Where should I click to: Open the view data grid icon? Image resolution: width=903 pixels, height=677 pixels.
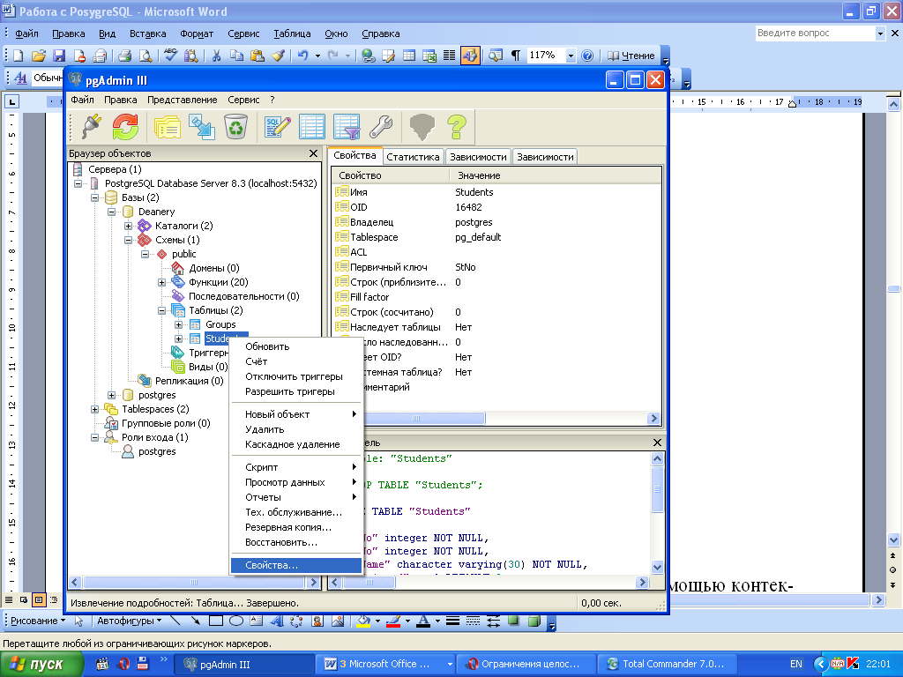[312, 127]
